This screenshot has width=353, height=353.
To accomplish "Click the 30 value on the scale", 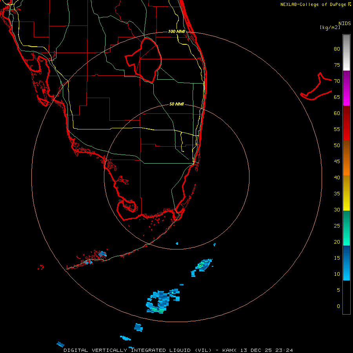I will click(337, 209).
